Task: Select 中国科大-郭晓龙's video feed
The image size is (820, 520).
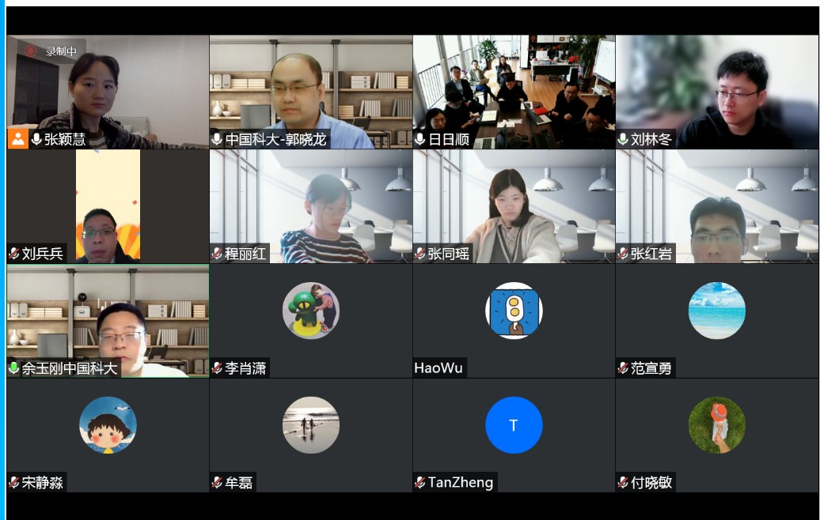Action: coord(311,92)
